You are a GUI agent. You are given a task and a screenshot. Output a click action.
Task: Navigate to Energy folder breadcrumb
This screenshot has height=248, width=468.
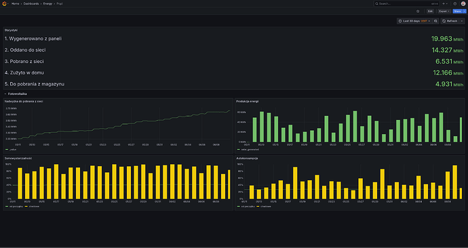[47, 3]
